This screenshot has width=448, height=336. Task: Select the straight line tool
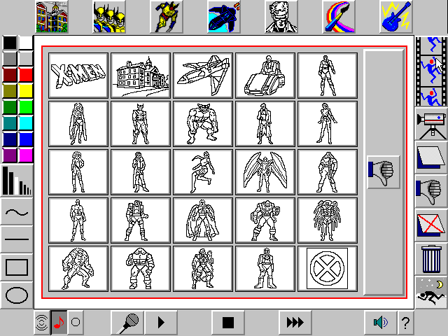[17, 239]
